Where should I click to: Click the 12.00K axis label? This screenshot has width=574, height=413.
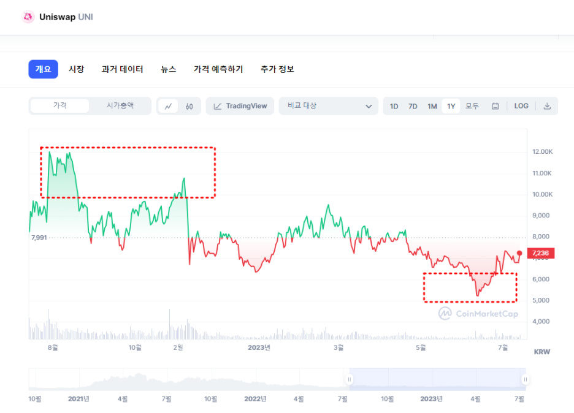point(543,152)
